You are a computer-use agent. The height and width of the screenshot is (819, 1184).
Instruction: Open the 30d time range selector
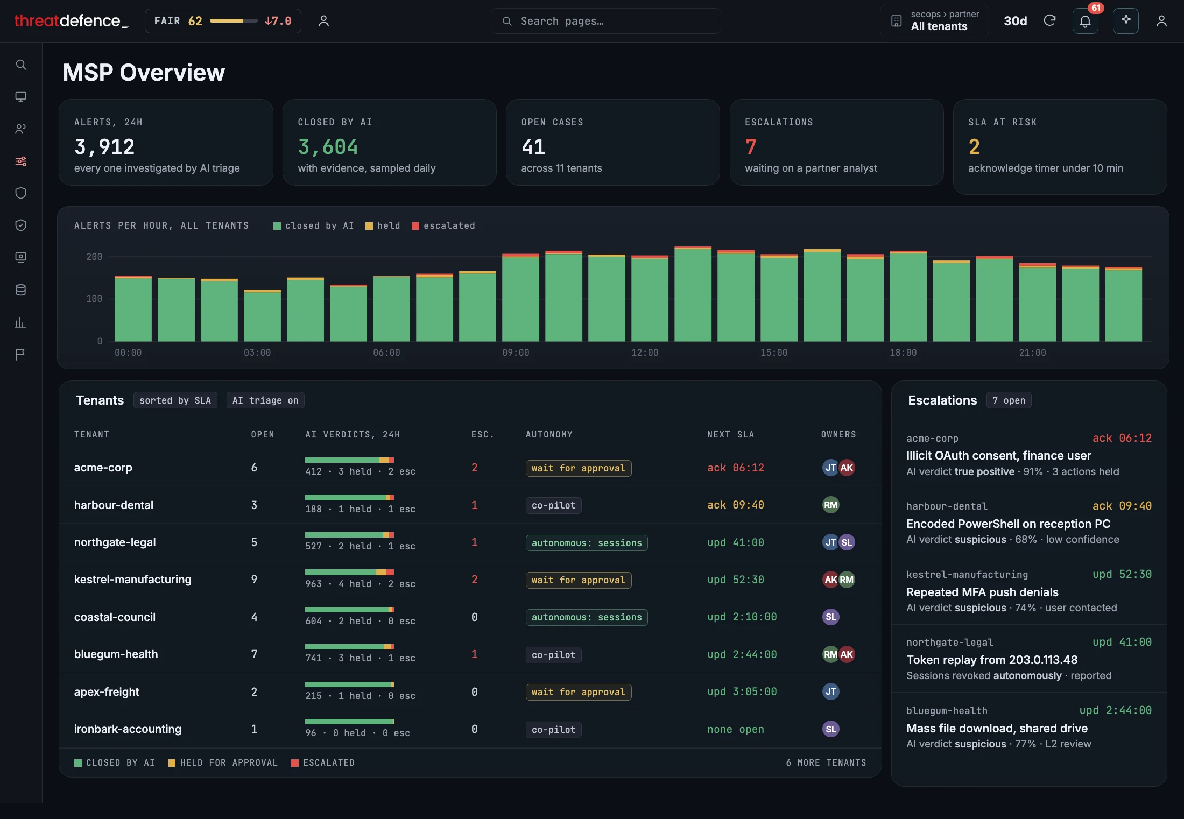(1016, 21)
